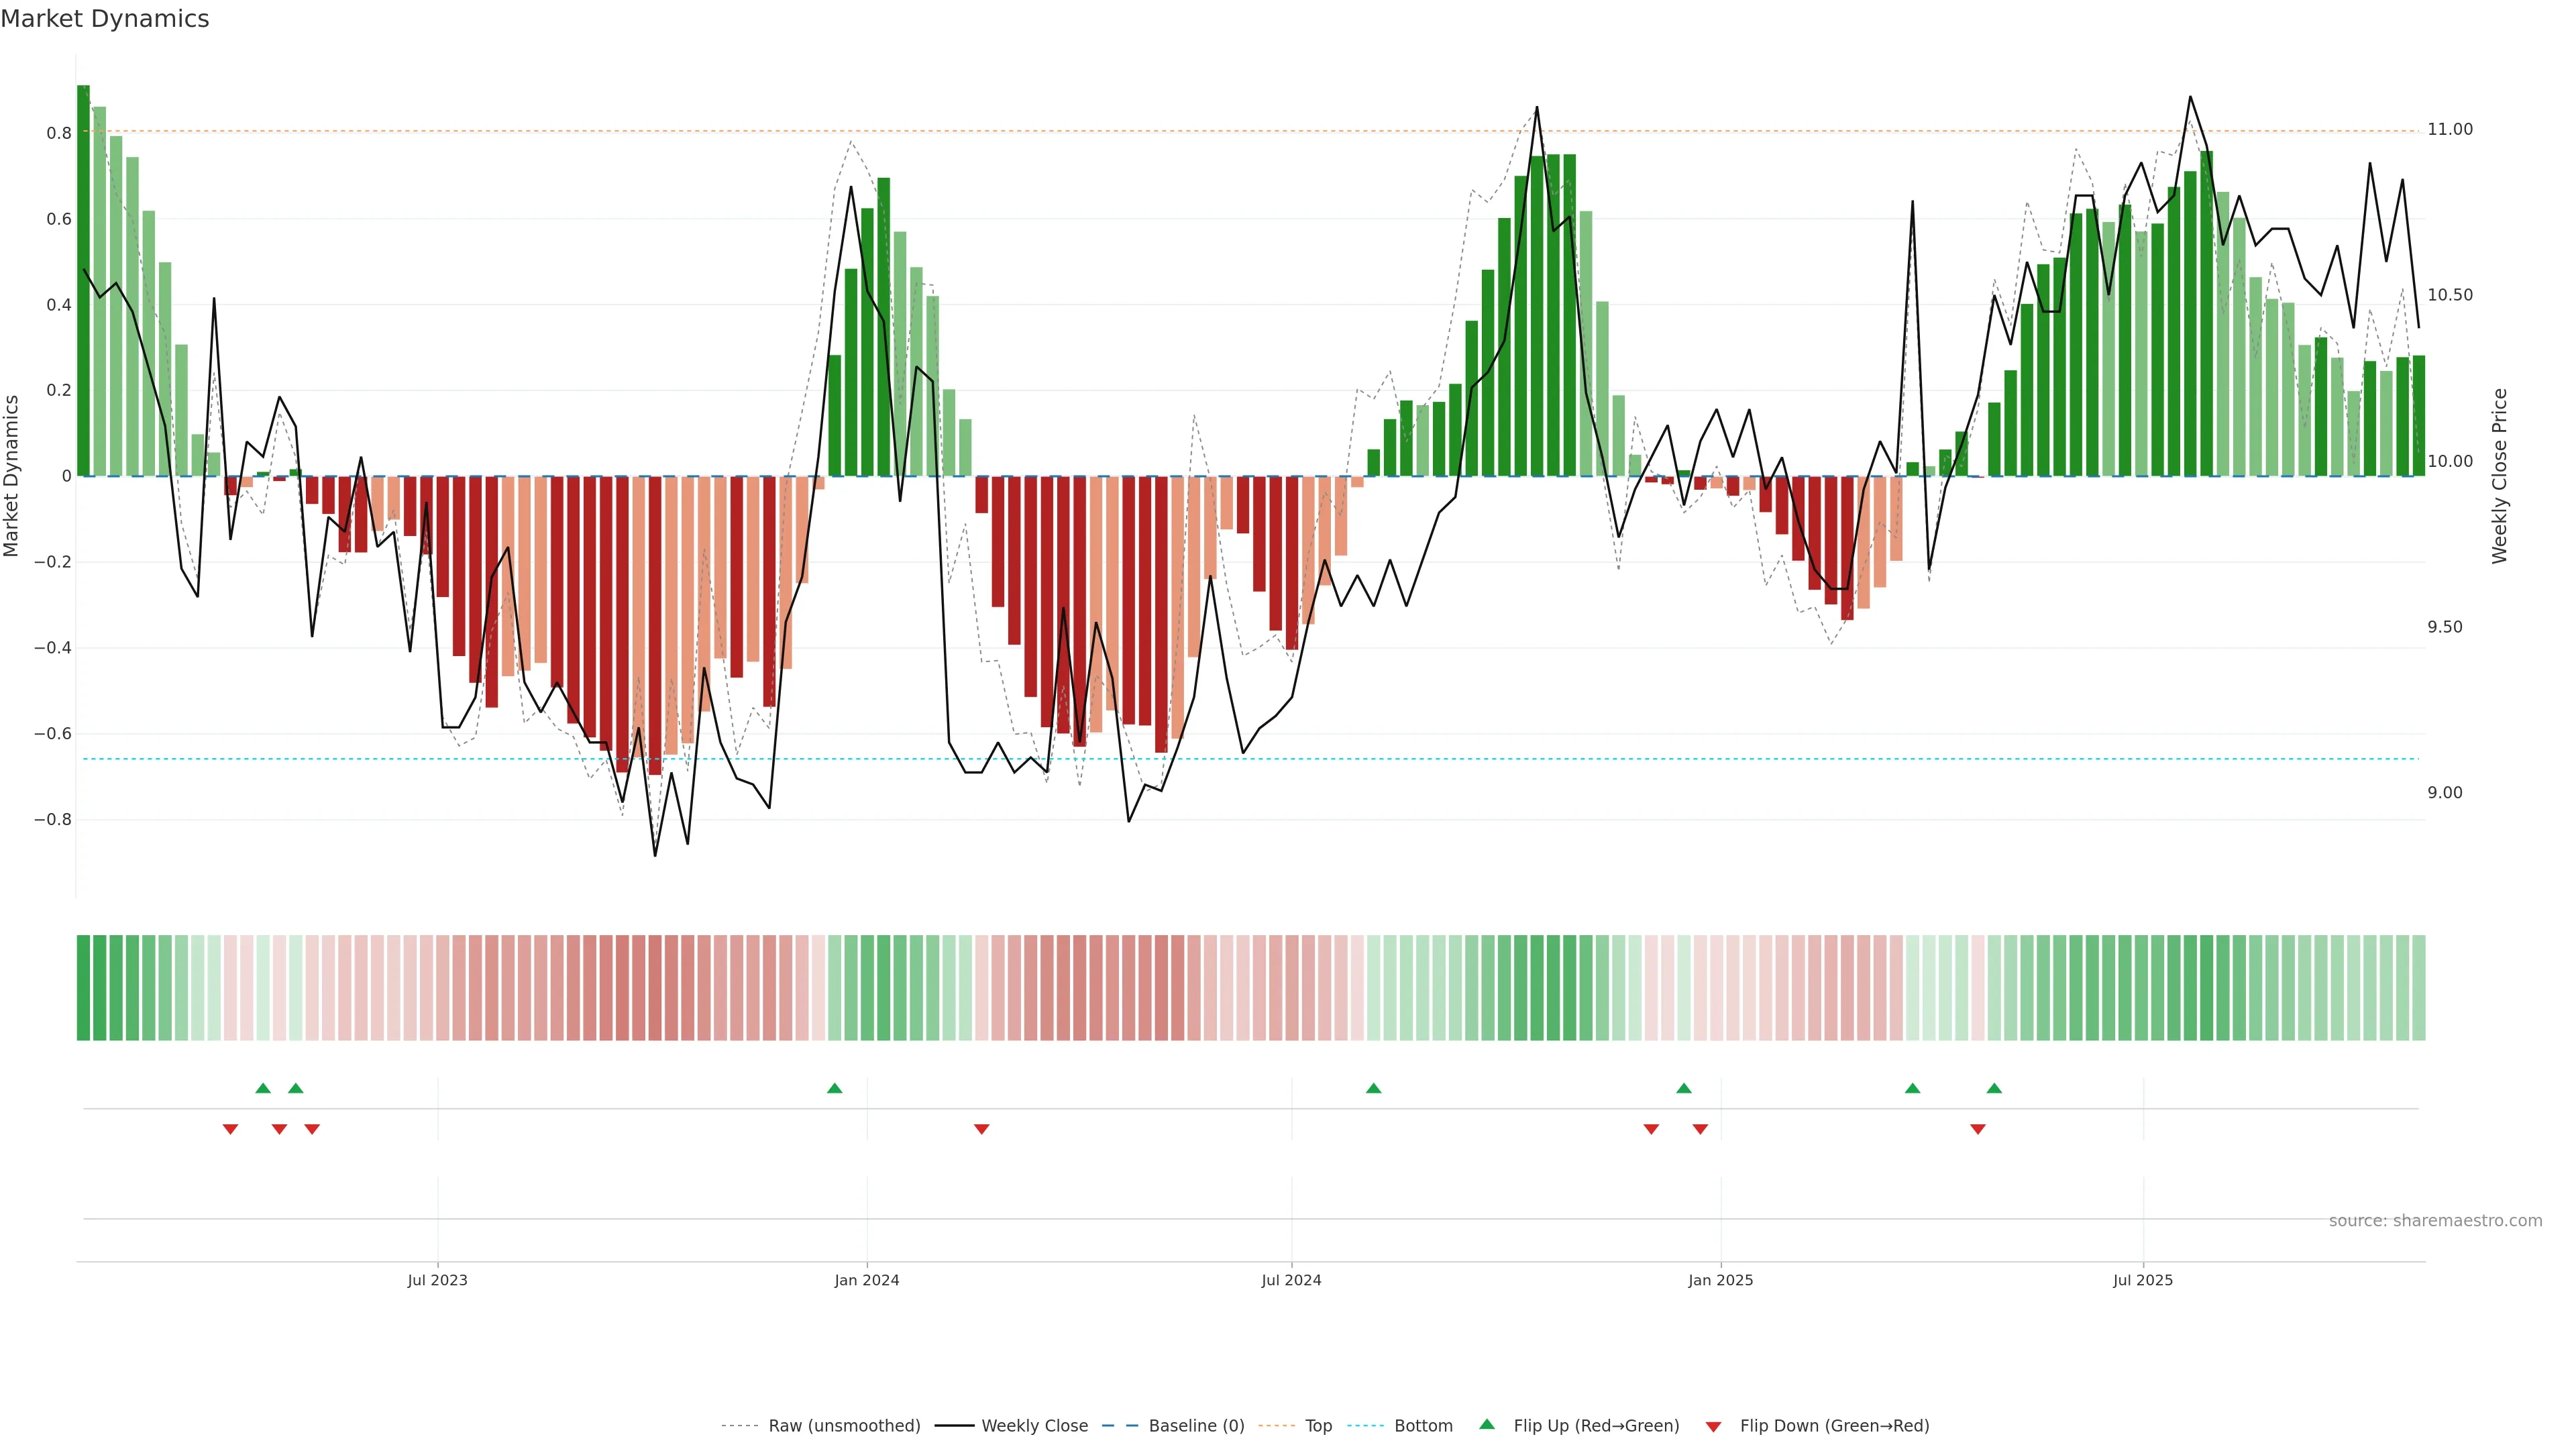Click the Jan 2025 axis label
This screenshot has height=1449, width=2576.
click(1720, 1280)
